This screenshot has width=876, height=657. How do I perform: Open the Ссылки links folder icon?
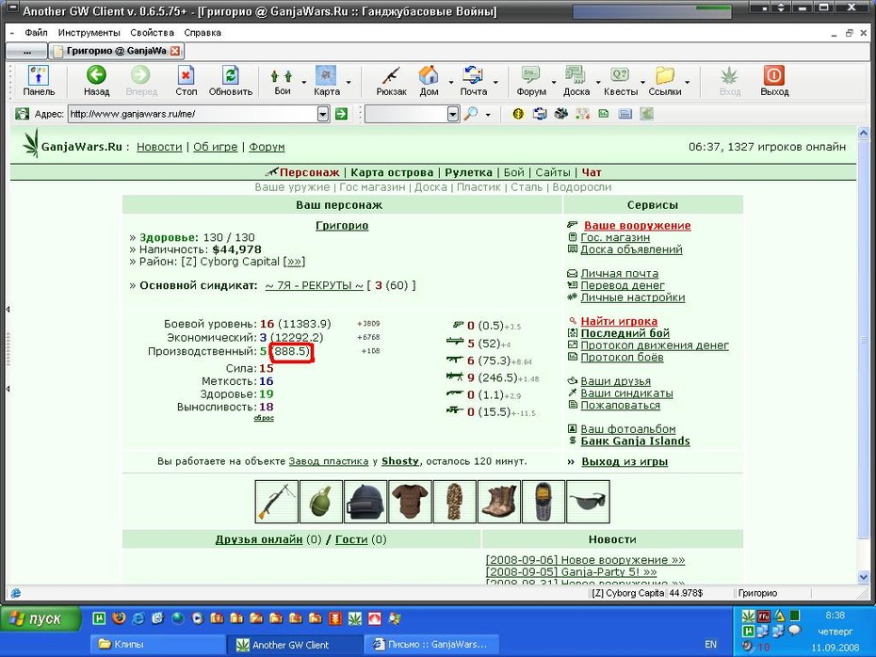point(665,81)
